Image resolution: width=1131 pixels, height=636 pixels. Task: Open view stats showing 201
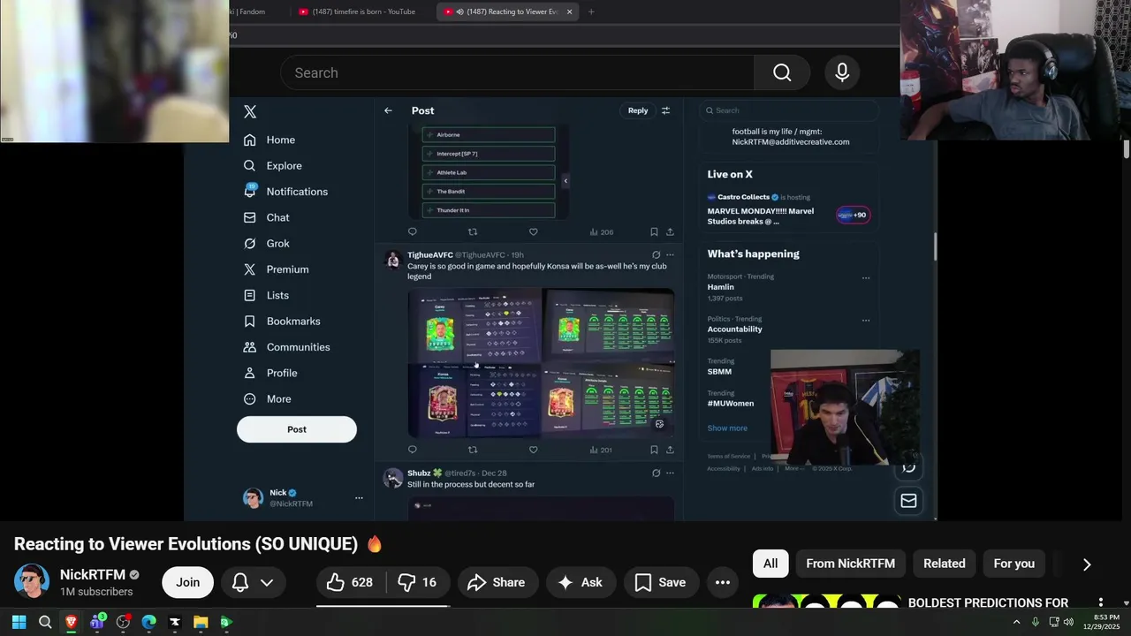[x=601, y=450]
